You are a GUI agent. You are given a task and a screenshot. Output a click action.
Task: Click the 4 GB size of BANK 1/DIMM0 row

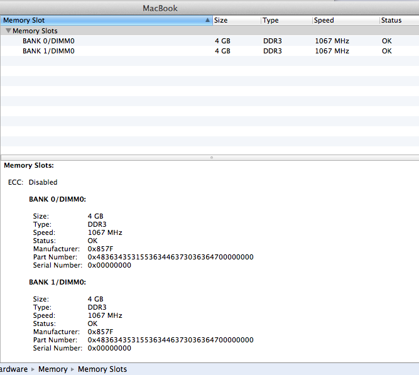pos(222,51)
